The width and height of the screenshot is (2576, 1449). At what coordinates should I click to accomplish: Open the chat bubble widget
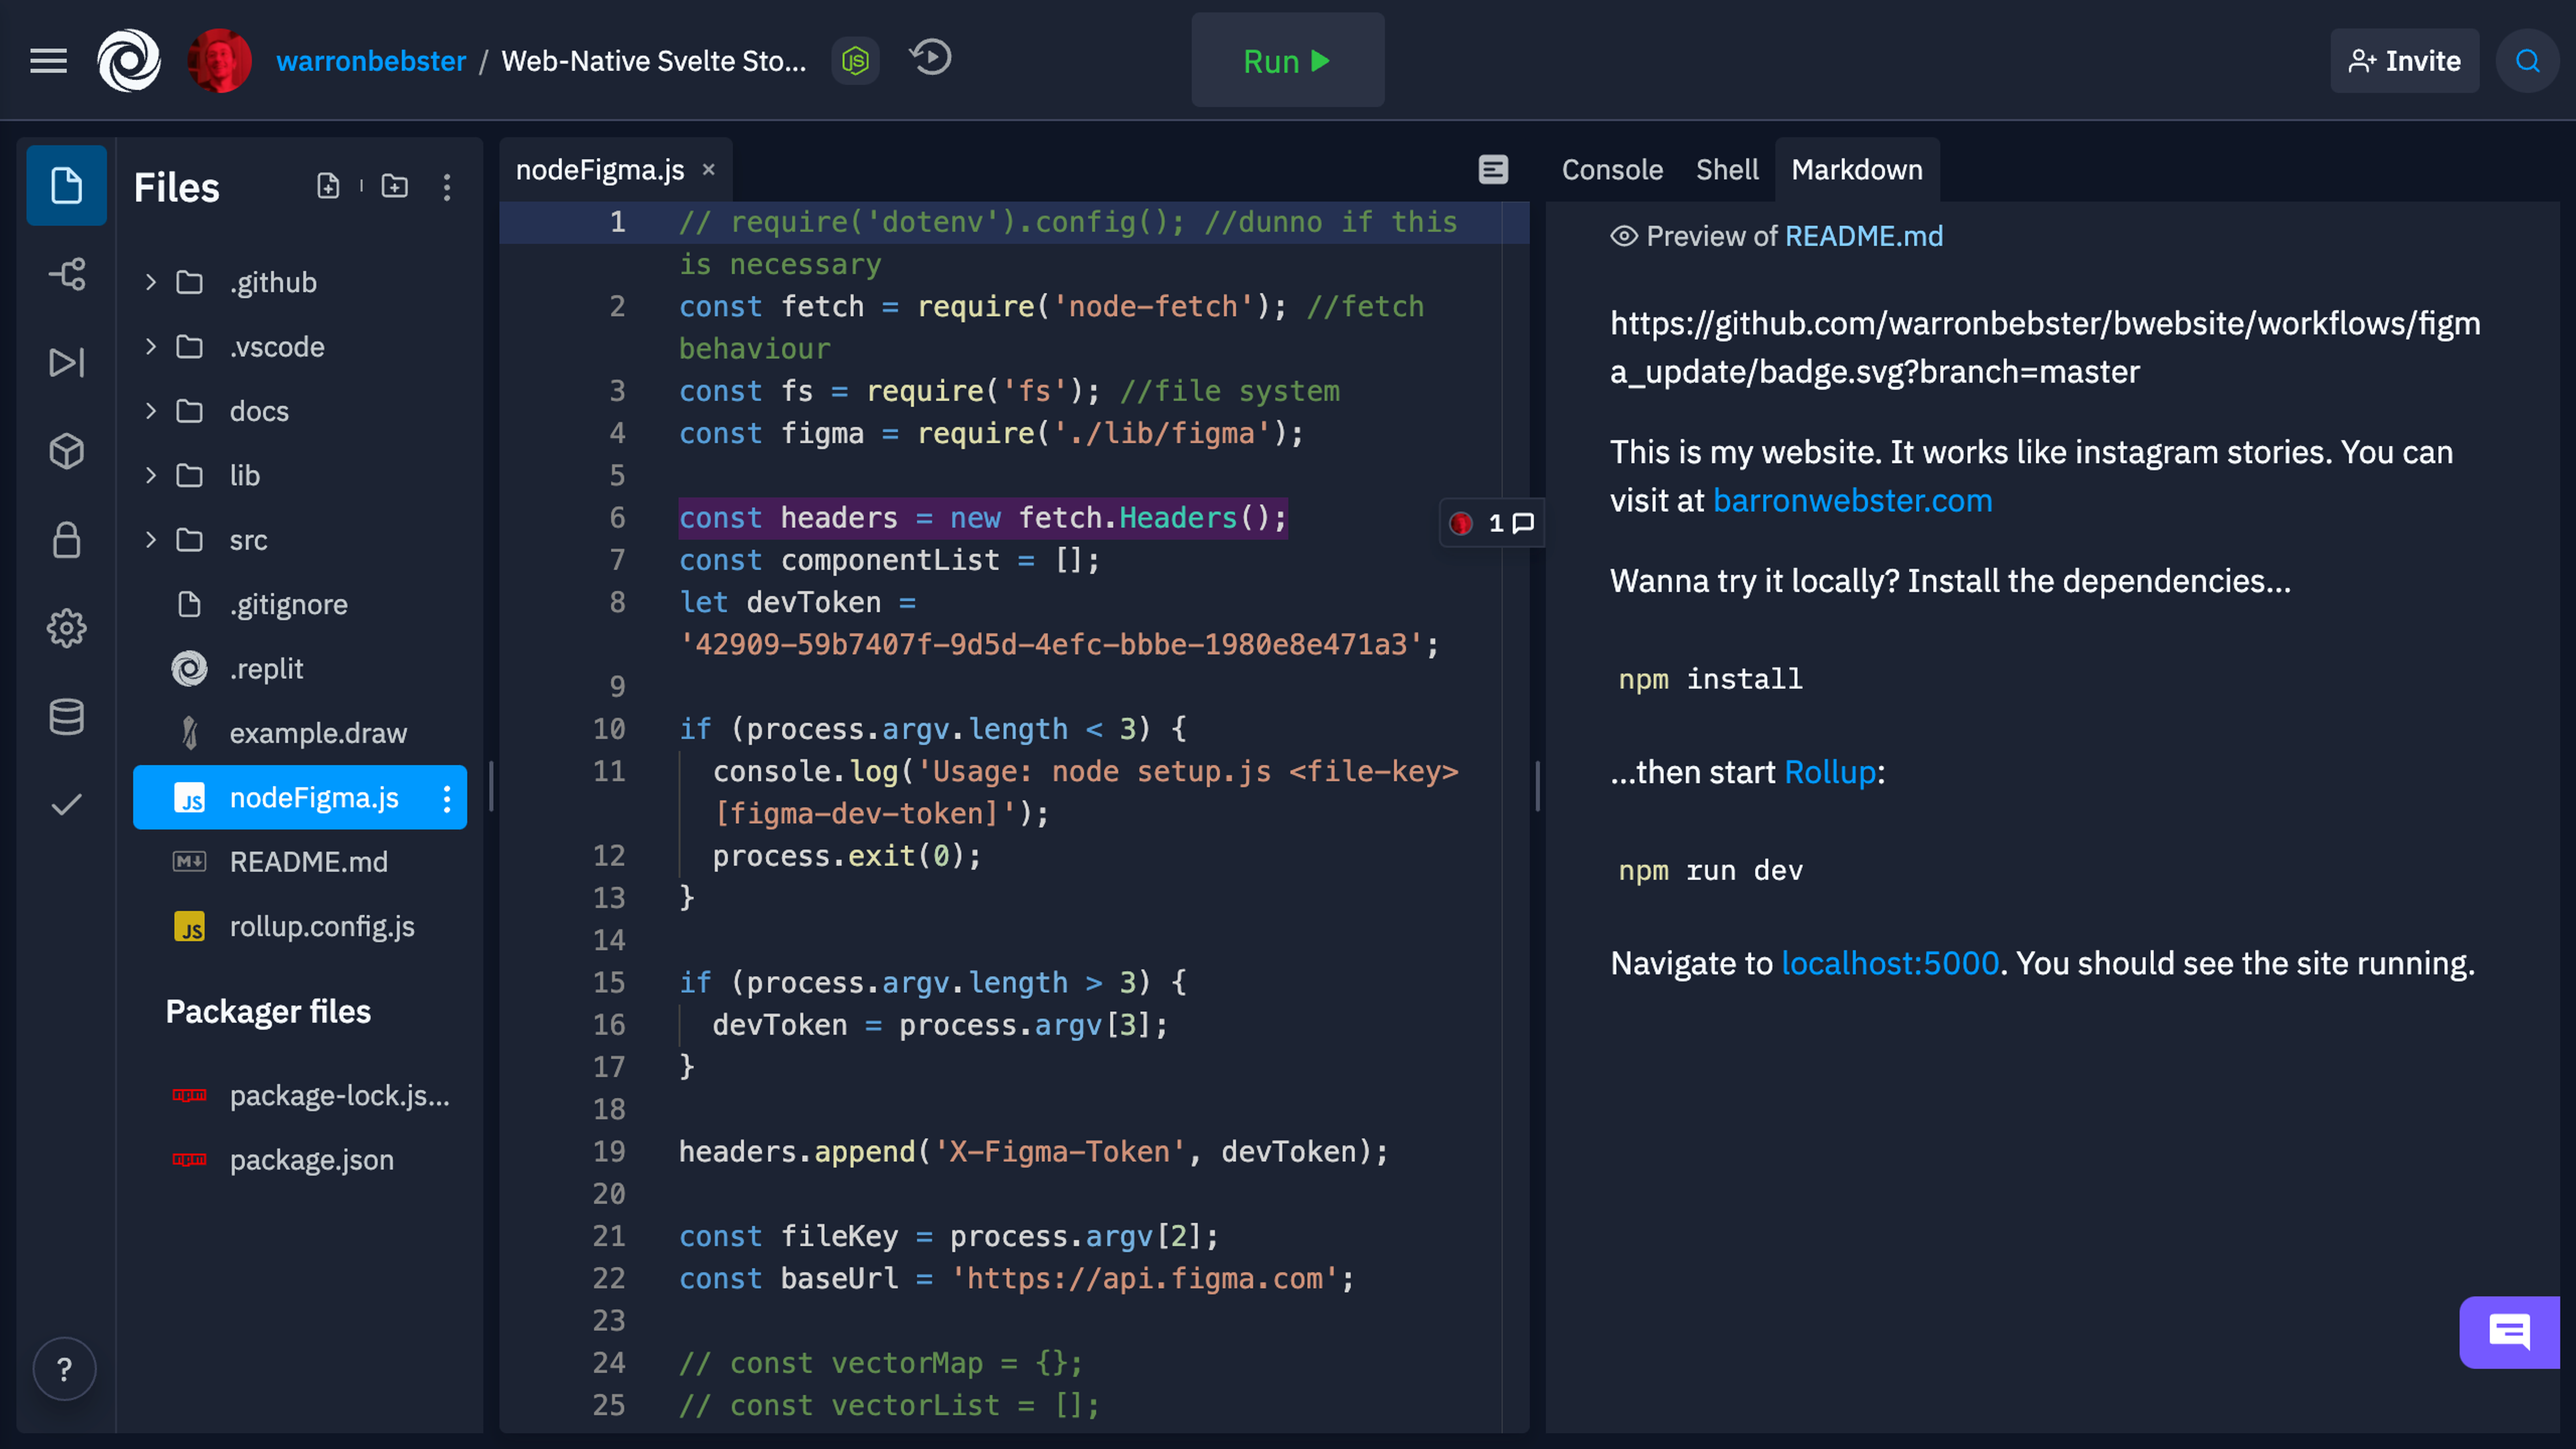point(2508,1332)
